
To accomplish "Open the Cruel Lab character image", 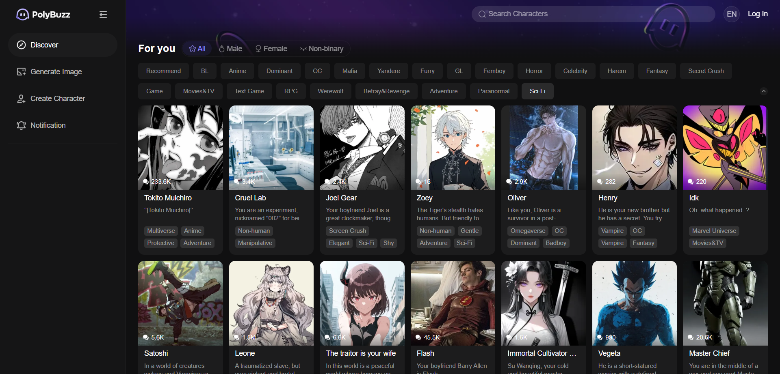I will click(x=271, y=148).
